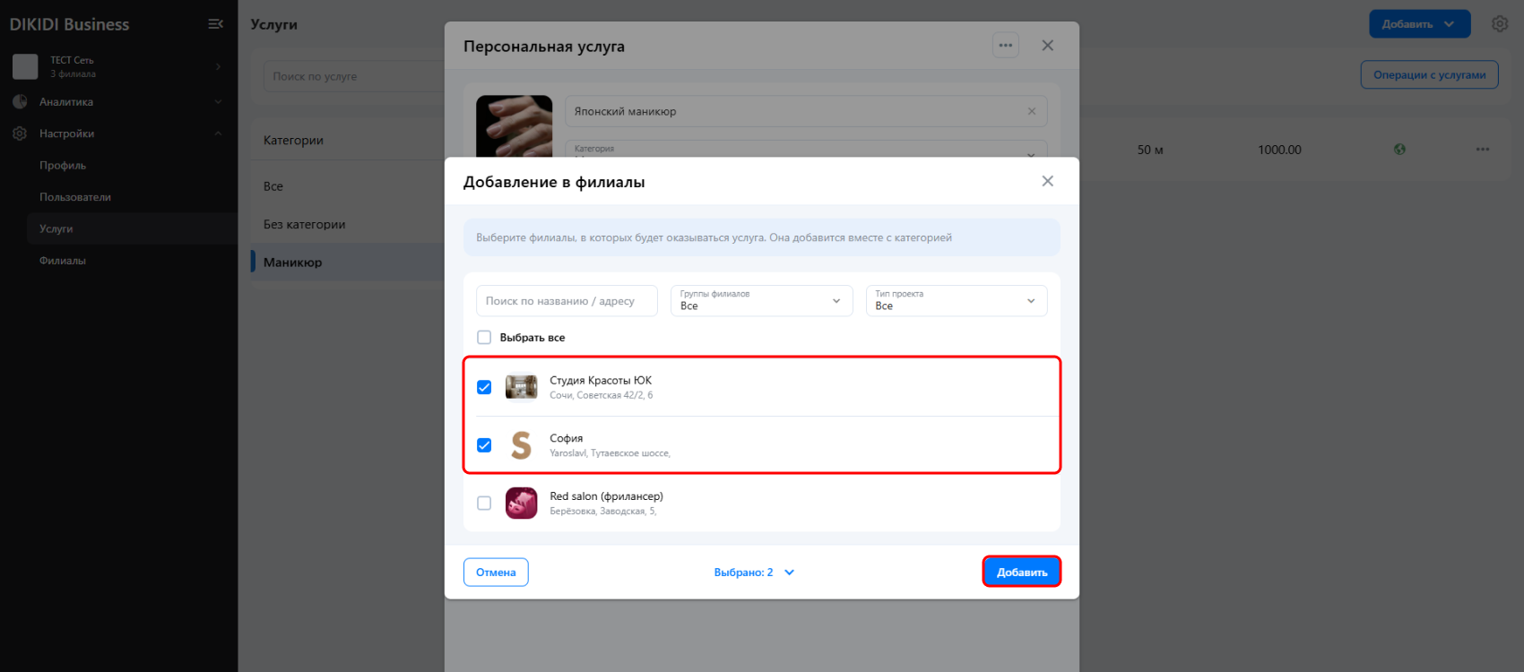Tick the Выбрать все checkbox

pyautogui.click(x=484, y=338)
